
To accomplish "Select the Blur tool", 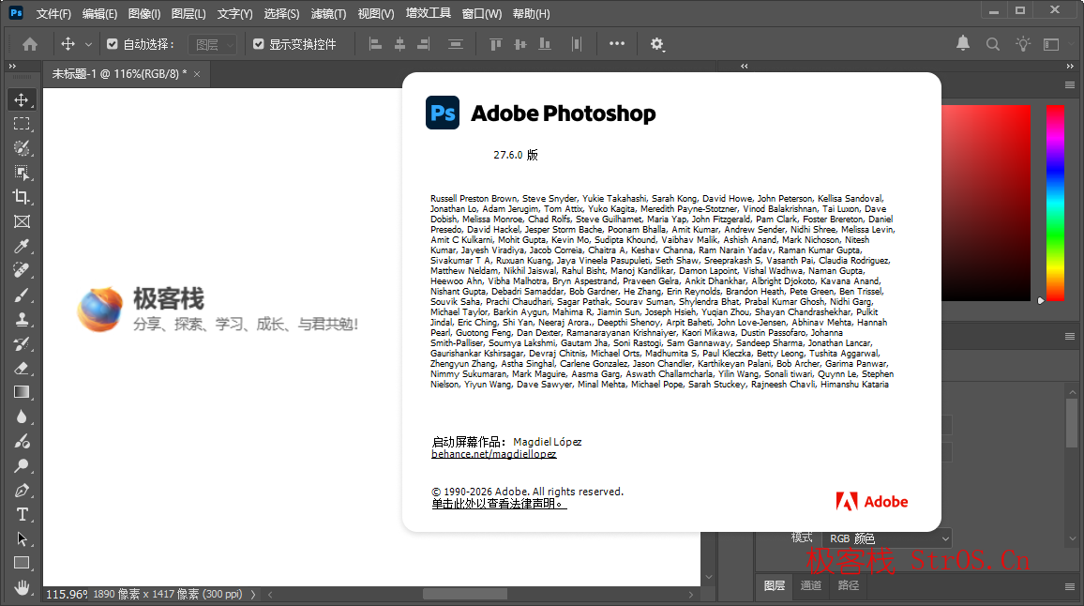I will pyautogui.click(x=22, y=417).
